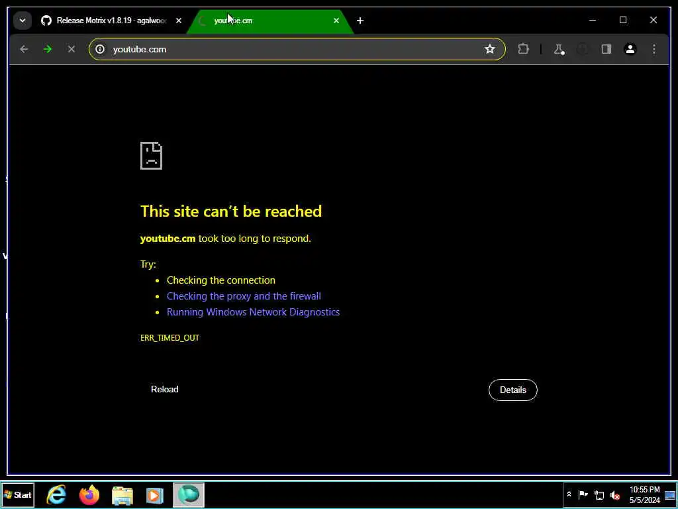Open the profile avatar menu

pyautogui.click(x=630, y=49)
